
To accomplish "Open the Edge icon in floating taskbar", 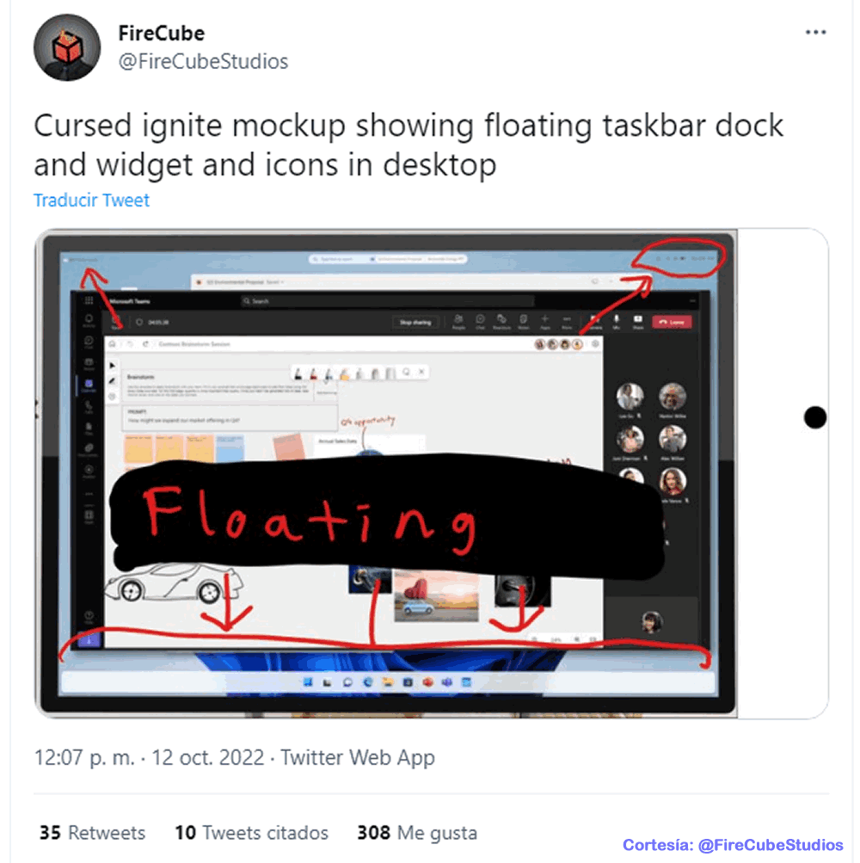I will pos(368,682).
